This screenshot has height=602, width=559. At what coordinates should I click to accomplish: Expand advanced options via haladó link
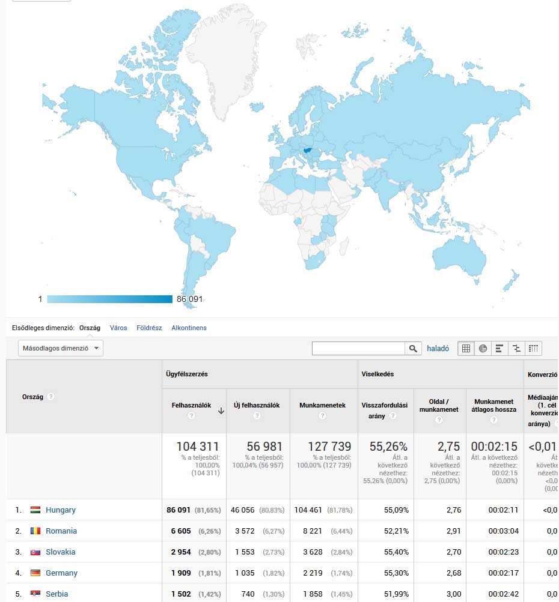point(438,348)
